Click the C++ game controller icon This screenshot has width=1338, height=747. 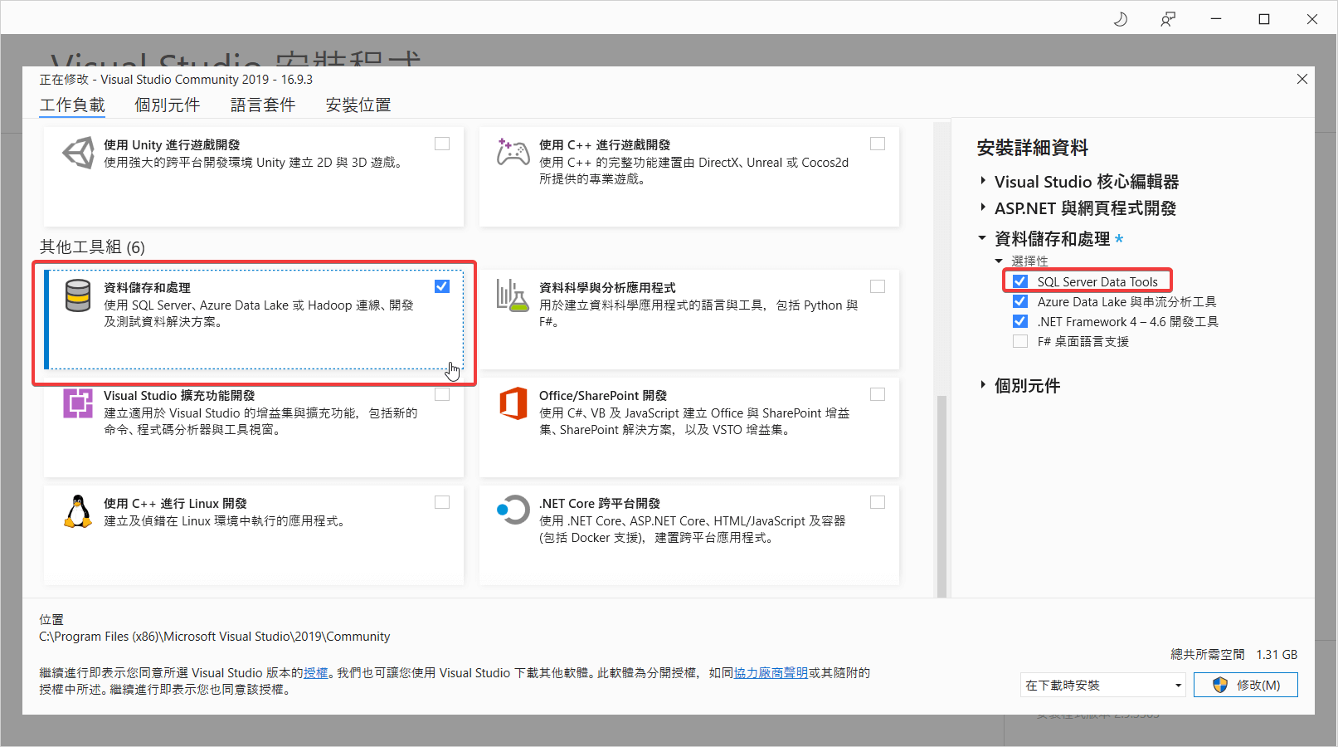(513, 153)
